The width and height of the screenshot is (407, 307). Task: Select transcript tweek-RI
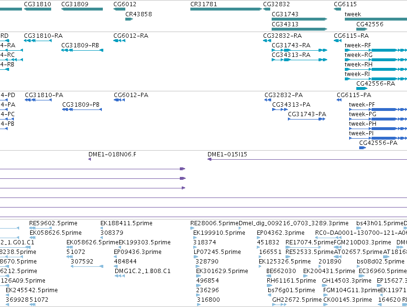(357, 74)
